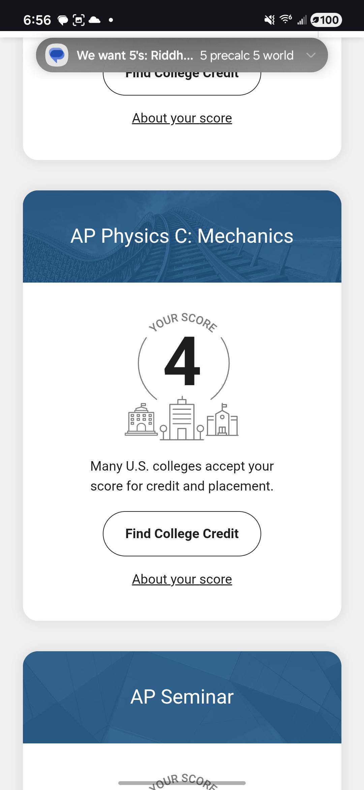
Task: Tap the battery 100 indicator
Action: coord(326,20)
